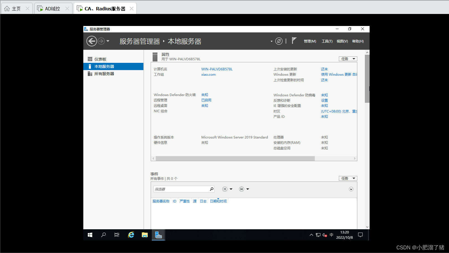The height and width of the screenshot is (253, 449).
Task: Click the 中 input method indicator
Action: pos(331,235)
